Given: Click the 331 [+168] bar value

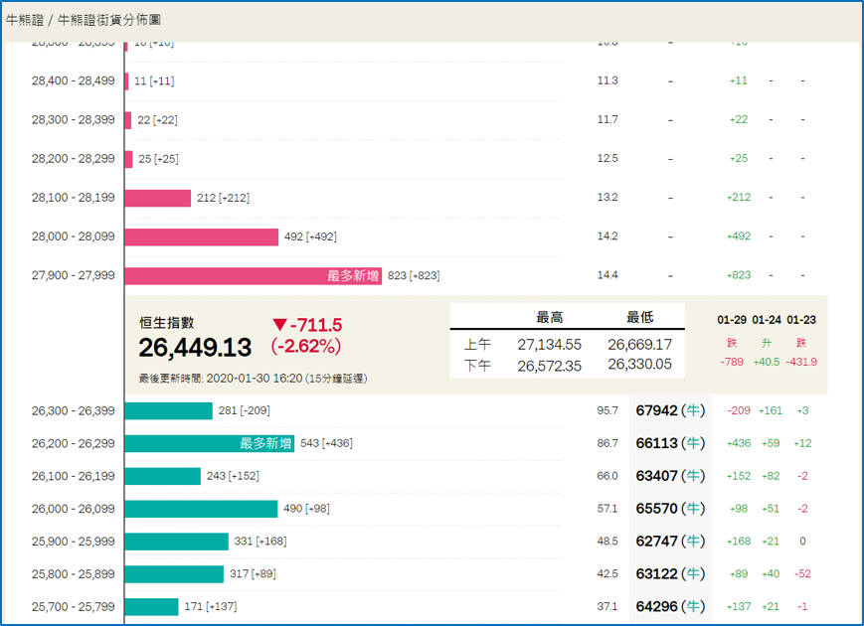Looking at the screenshot, I should point(260,542).
